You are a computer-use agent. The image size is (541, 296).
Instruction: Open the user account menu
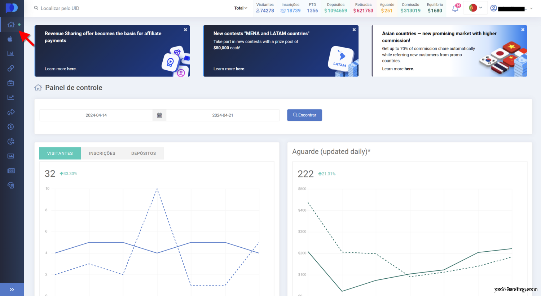[x=511, y=8]
